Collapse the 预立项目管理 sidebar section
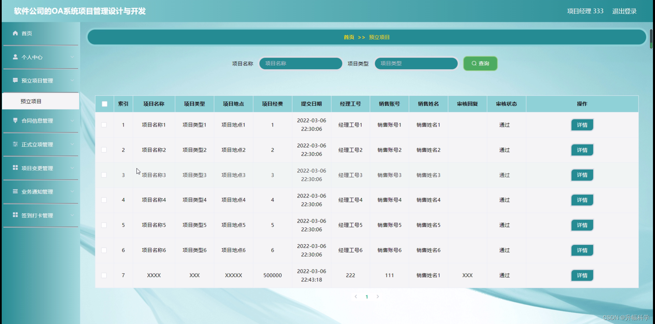The width and height of the screenshot is (655, 324). pyautogui.click(x=72, y=80)
